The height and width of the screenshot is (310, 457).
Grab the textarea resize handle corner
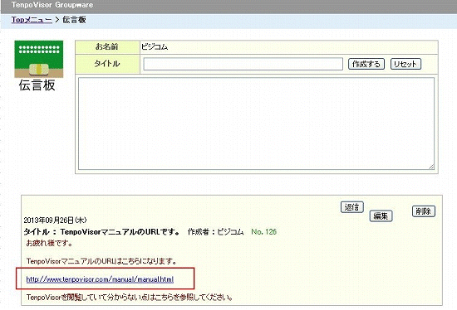click(431, 167)
